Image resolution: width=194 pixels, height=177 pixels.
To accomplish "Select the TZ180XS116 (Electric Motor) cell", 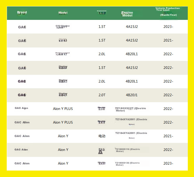I will [128, 150].
